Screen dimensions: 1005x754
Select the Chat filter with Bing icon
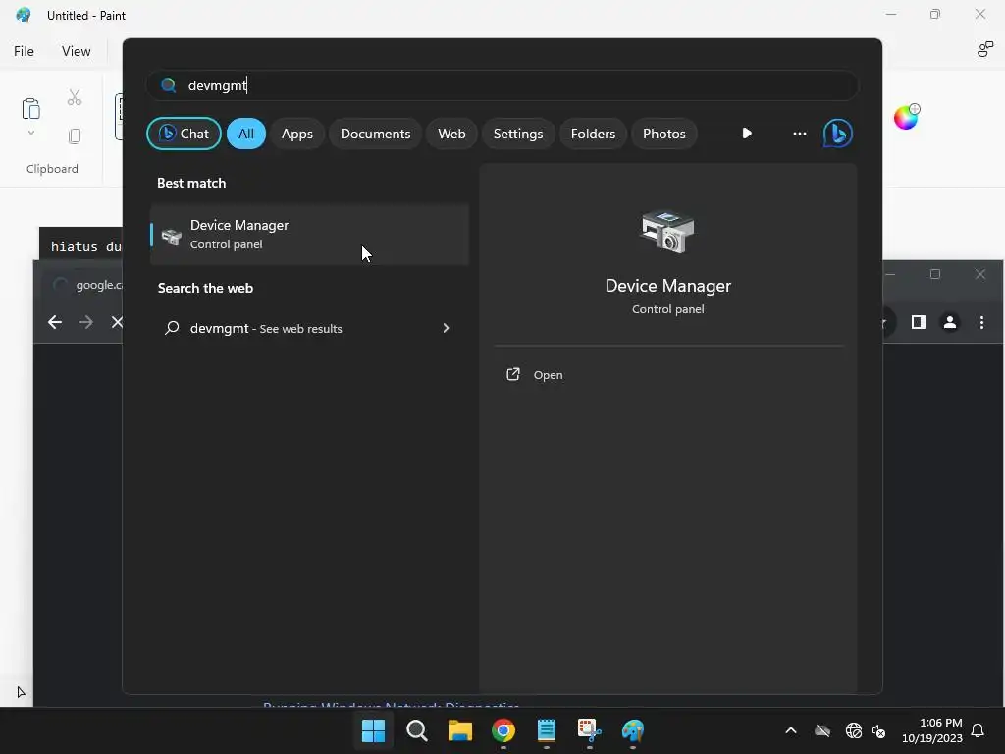click(x=184, y=134)
